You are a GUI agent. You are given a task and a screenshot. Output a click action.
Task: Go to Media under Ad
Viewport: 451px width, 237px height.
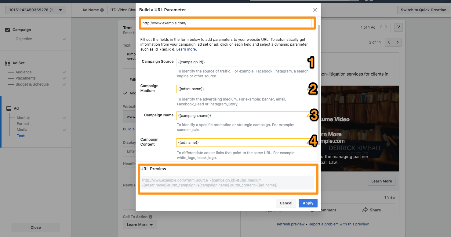tap(22, 130)
